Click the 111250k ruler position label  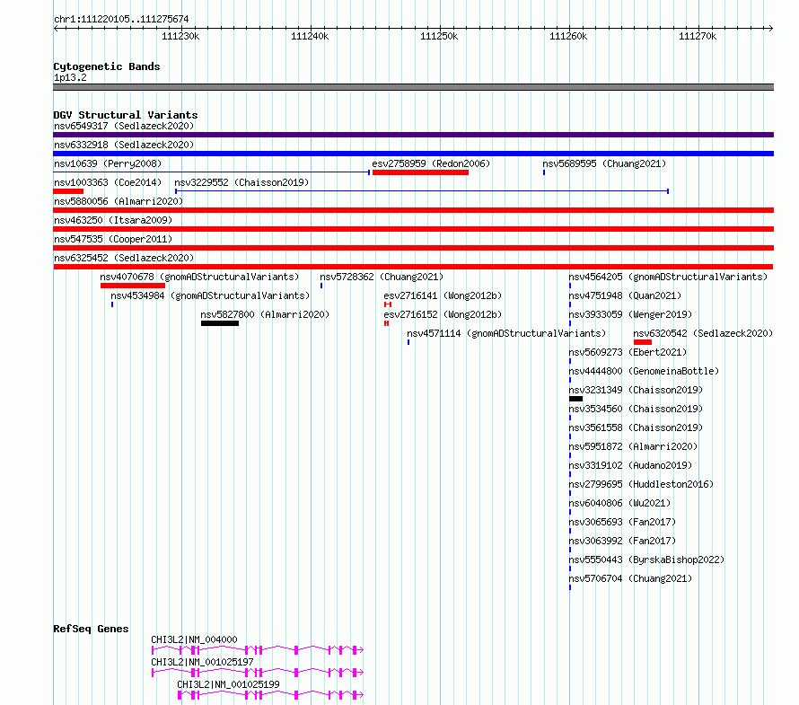[x=439, y=36]
